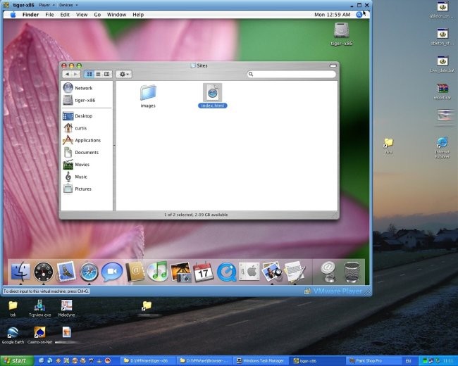Open the Edit menu
The width and height of the screenshot is (458, 366).
click(x=65, y=15)
